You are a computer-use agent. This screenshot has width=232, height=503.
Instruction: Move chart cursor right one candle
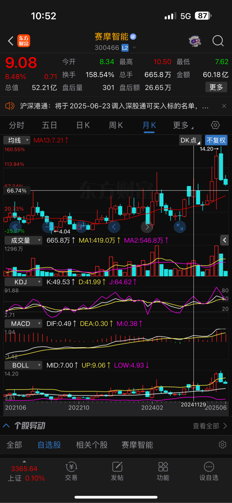pyautogui.click(x=147, y=227)
